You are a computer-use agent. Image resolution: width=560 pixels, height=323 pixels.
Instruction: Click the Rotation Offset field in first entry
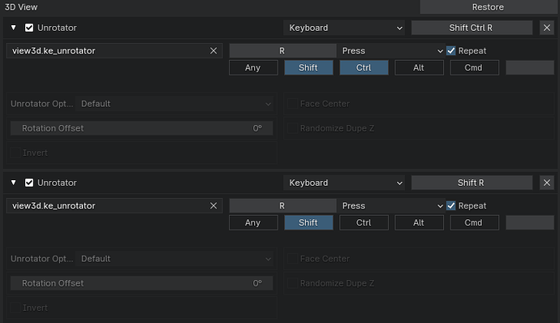click(141, 128)
